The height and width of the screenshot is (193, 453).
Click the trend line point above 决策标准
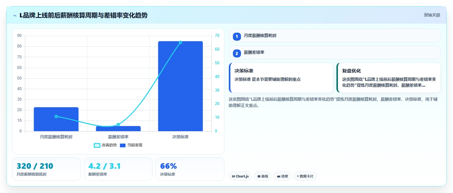coord(181,42)
